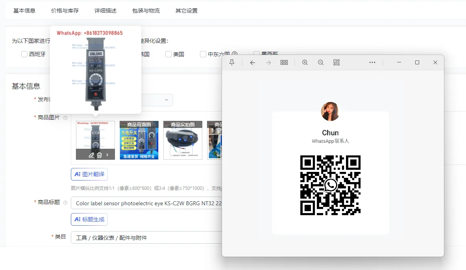Open the more options ellipsis menu

[372, 62]
